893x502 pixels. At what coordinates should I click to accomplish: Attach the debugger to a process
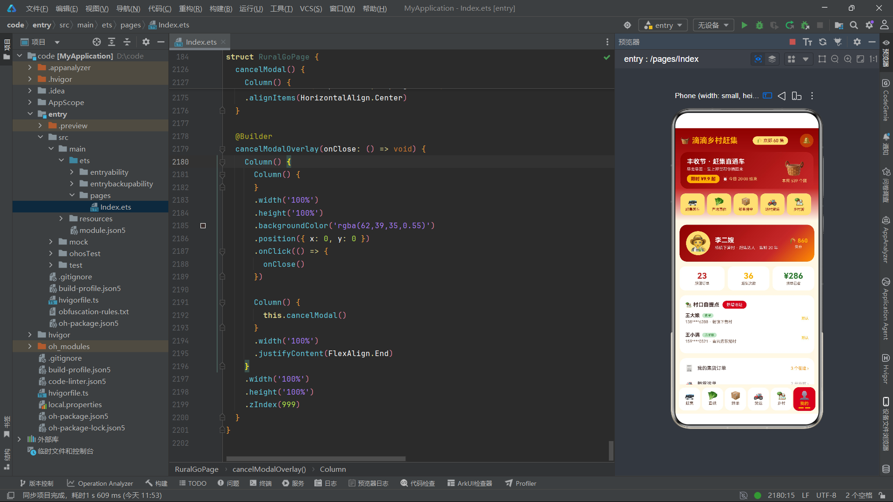(805, 25)
